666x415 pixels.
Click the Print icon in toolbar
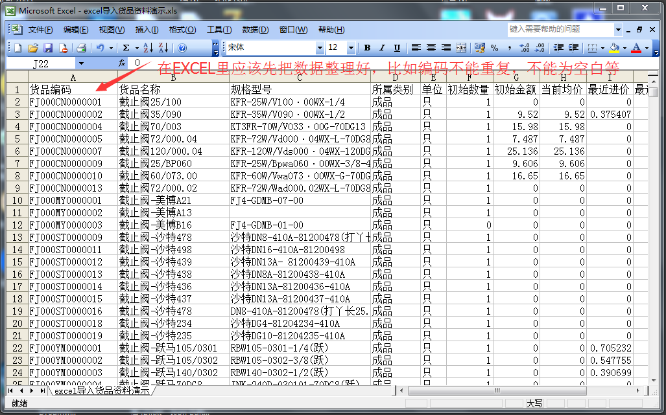tap(82, 48)
